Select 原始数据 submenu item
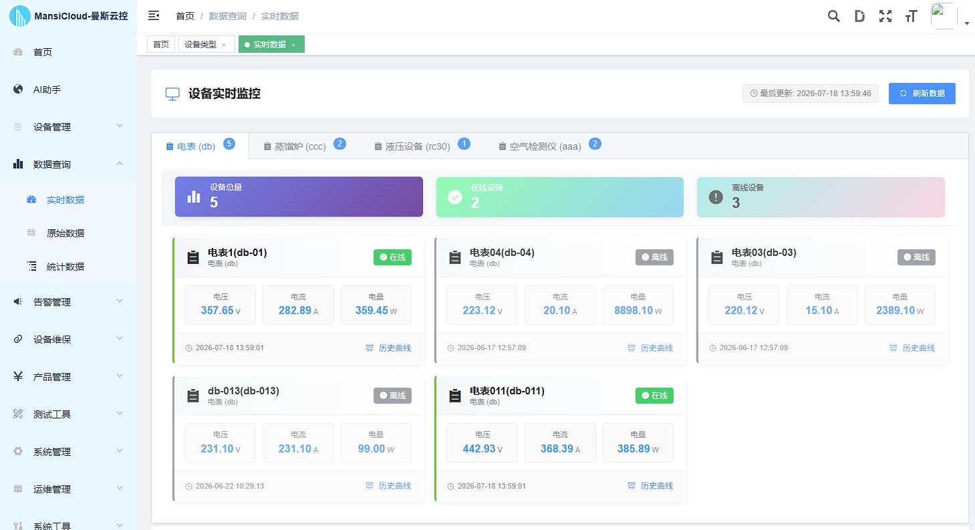The image size is (975, 530). pos(68,233)
